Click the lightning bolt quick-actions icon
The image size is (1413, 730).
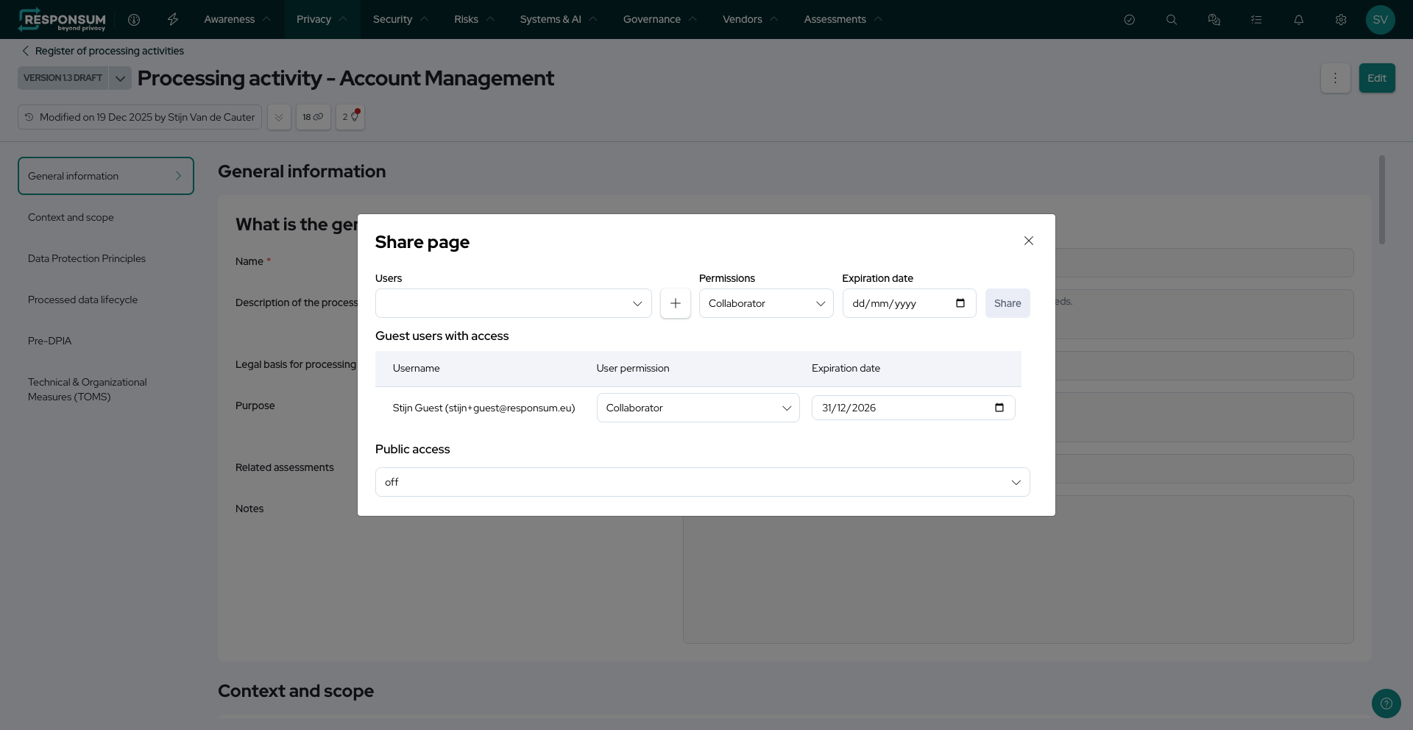coord(173,20)
